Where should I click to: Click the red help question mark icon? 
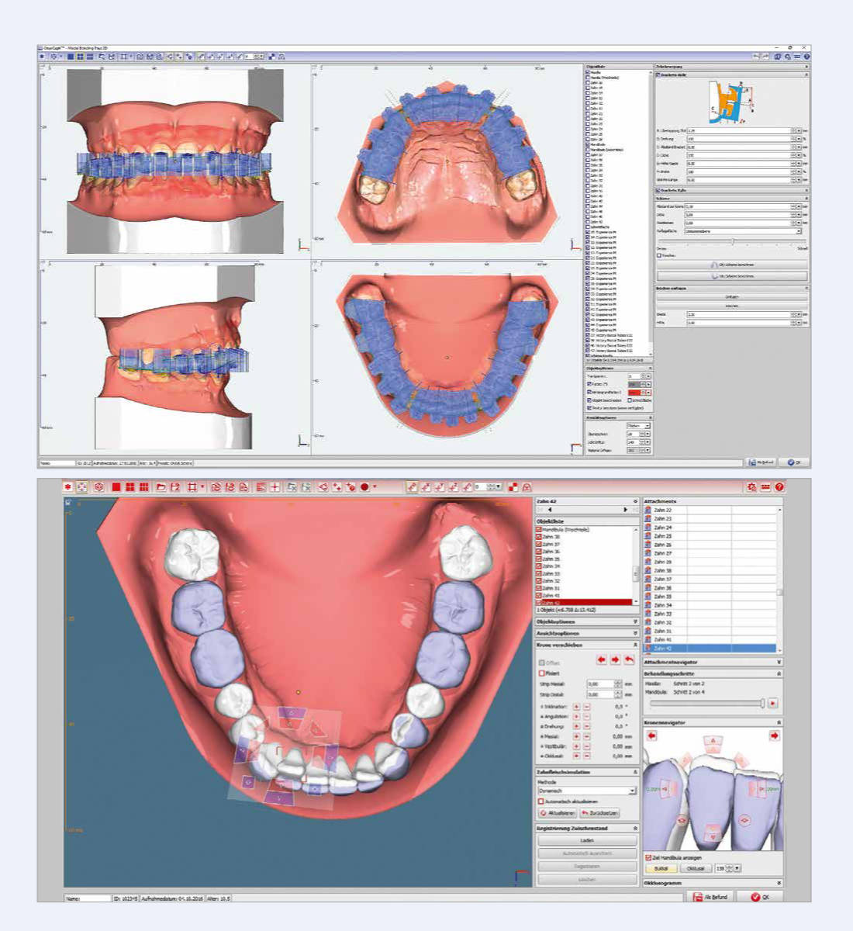(779, 487)
